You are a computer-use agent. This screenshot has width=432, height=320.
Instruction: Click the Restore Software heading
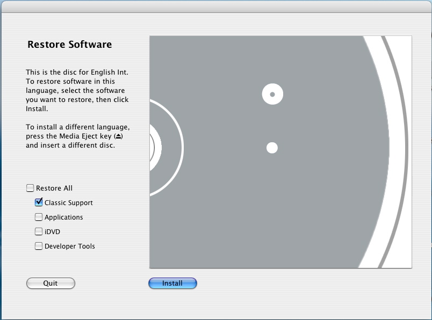[x=70, y=45]
